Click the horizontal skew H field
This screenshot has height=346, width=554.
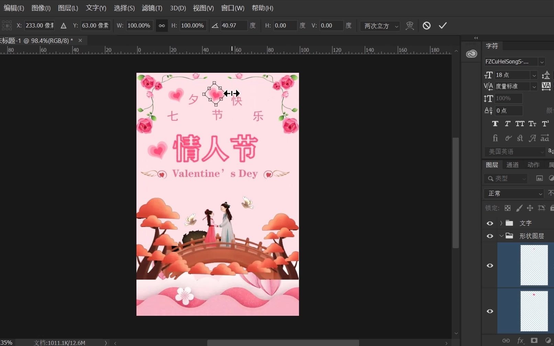(x=285, y=25)
